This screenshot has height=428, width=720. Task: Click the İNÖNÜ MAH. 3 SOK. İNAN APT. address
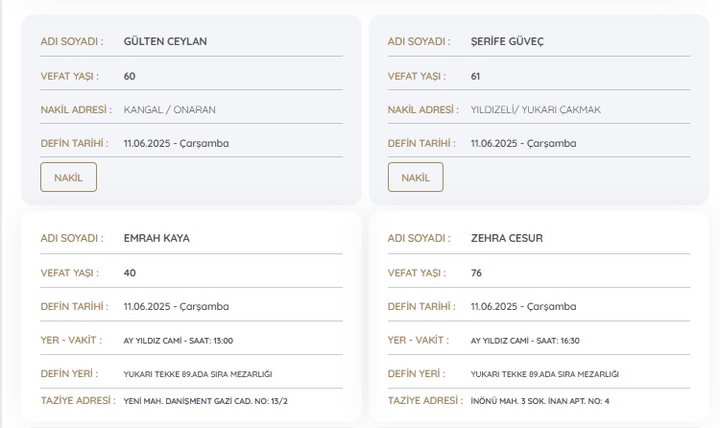(540, 401)
